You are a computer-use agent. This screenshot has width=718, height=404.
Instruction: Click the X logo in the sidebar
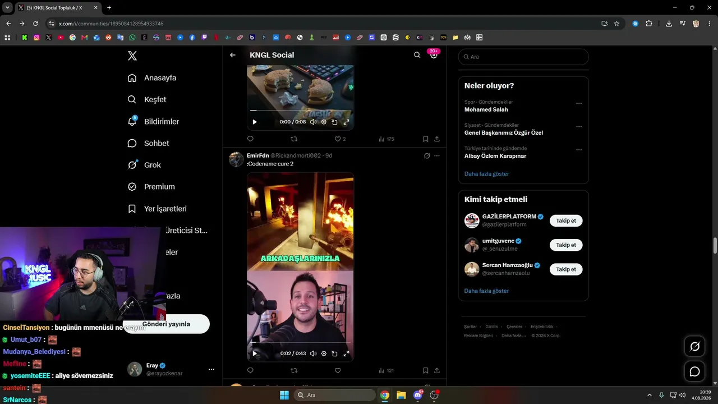132,56
